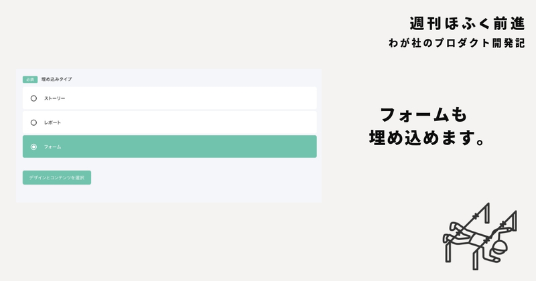Click the 埋め込めます。 headline line

[427, 138]
